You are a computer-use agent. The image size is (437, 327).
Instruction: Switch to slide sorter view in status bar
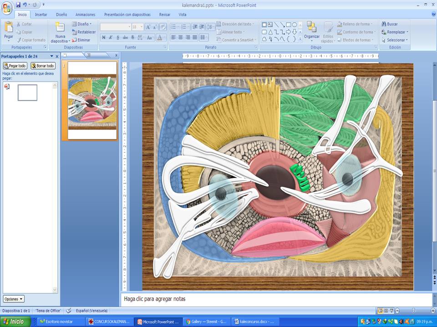[386, 311]
